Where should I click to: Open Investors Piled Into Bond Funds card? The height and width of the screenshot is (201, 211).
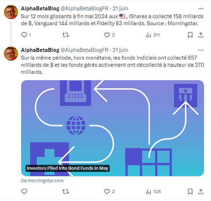click(x=113, y=128)
